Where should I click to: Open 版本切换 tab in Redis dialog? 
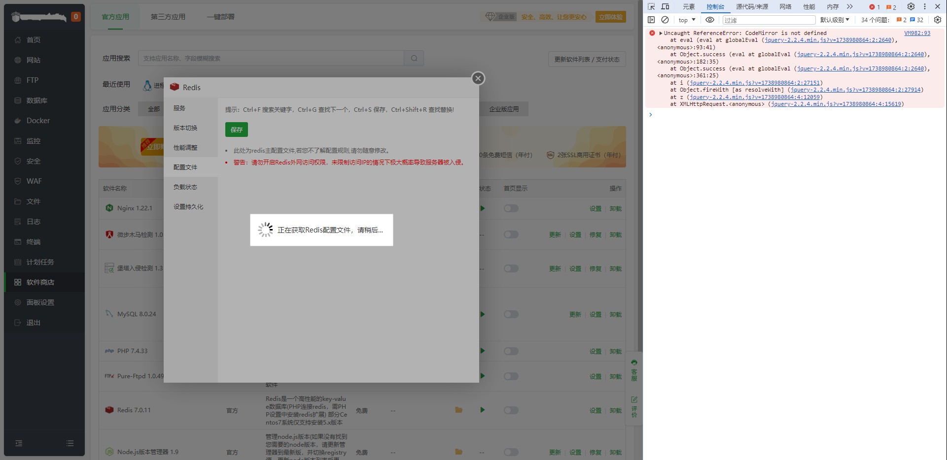(x=190, y=128)
